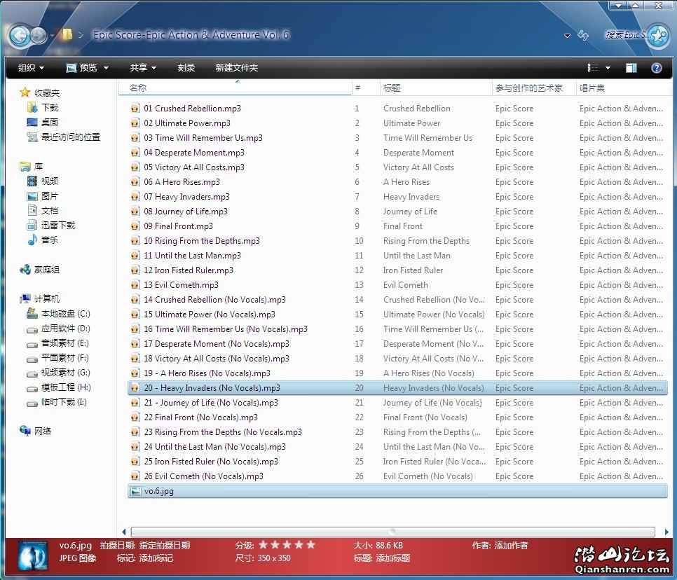
Task: Select file 13 Evil Cometh.mp3
Action: pyautogui.click(x=397, y=285)
